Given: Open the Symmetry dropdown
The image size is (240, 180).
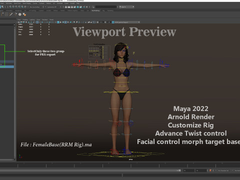Looking at the screenshot, I should (51, 7).
